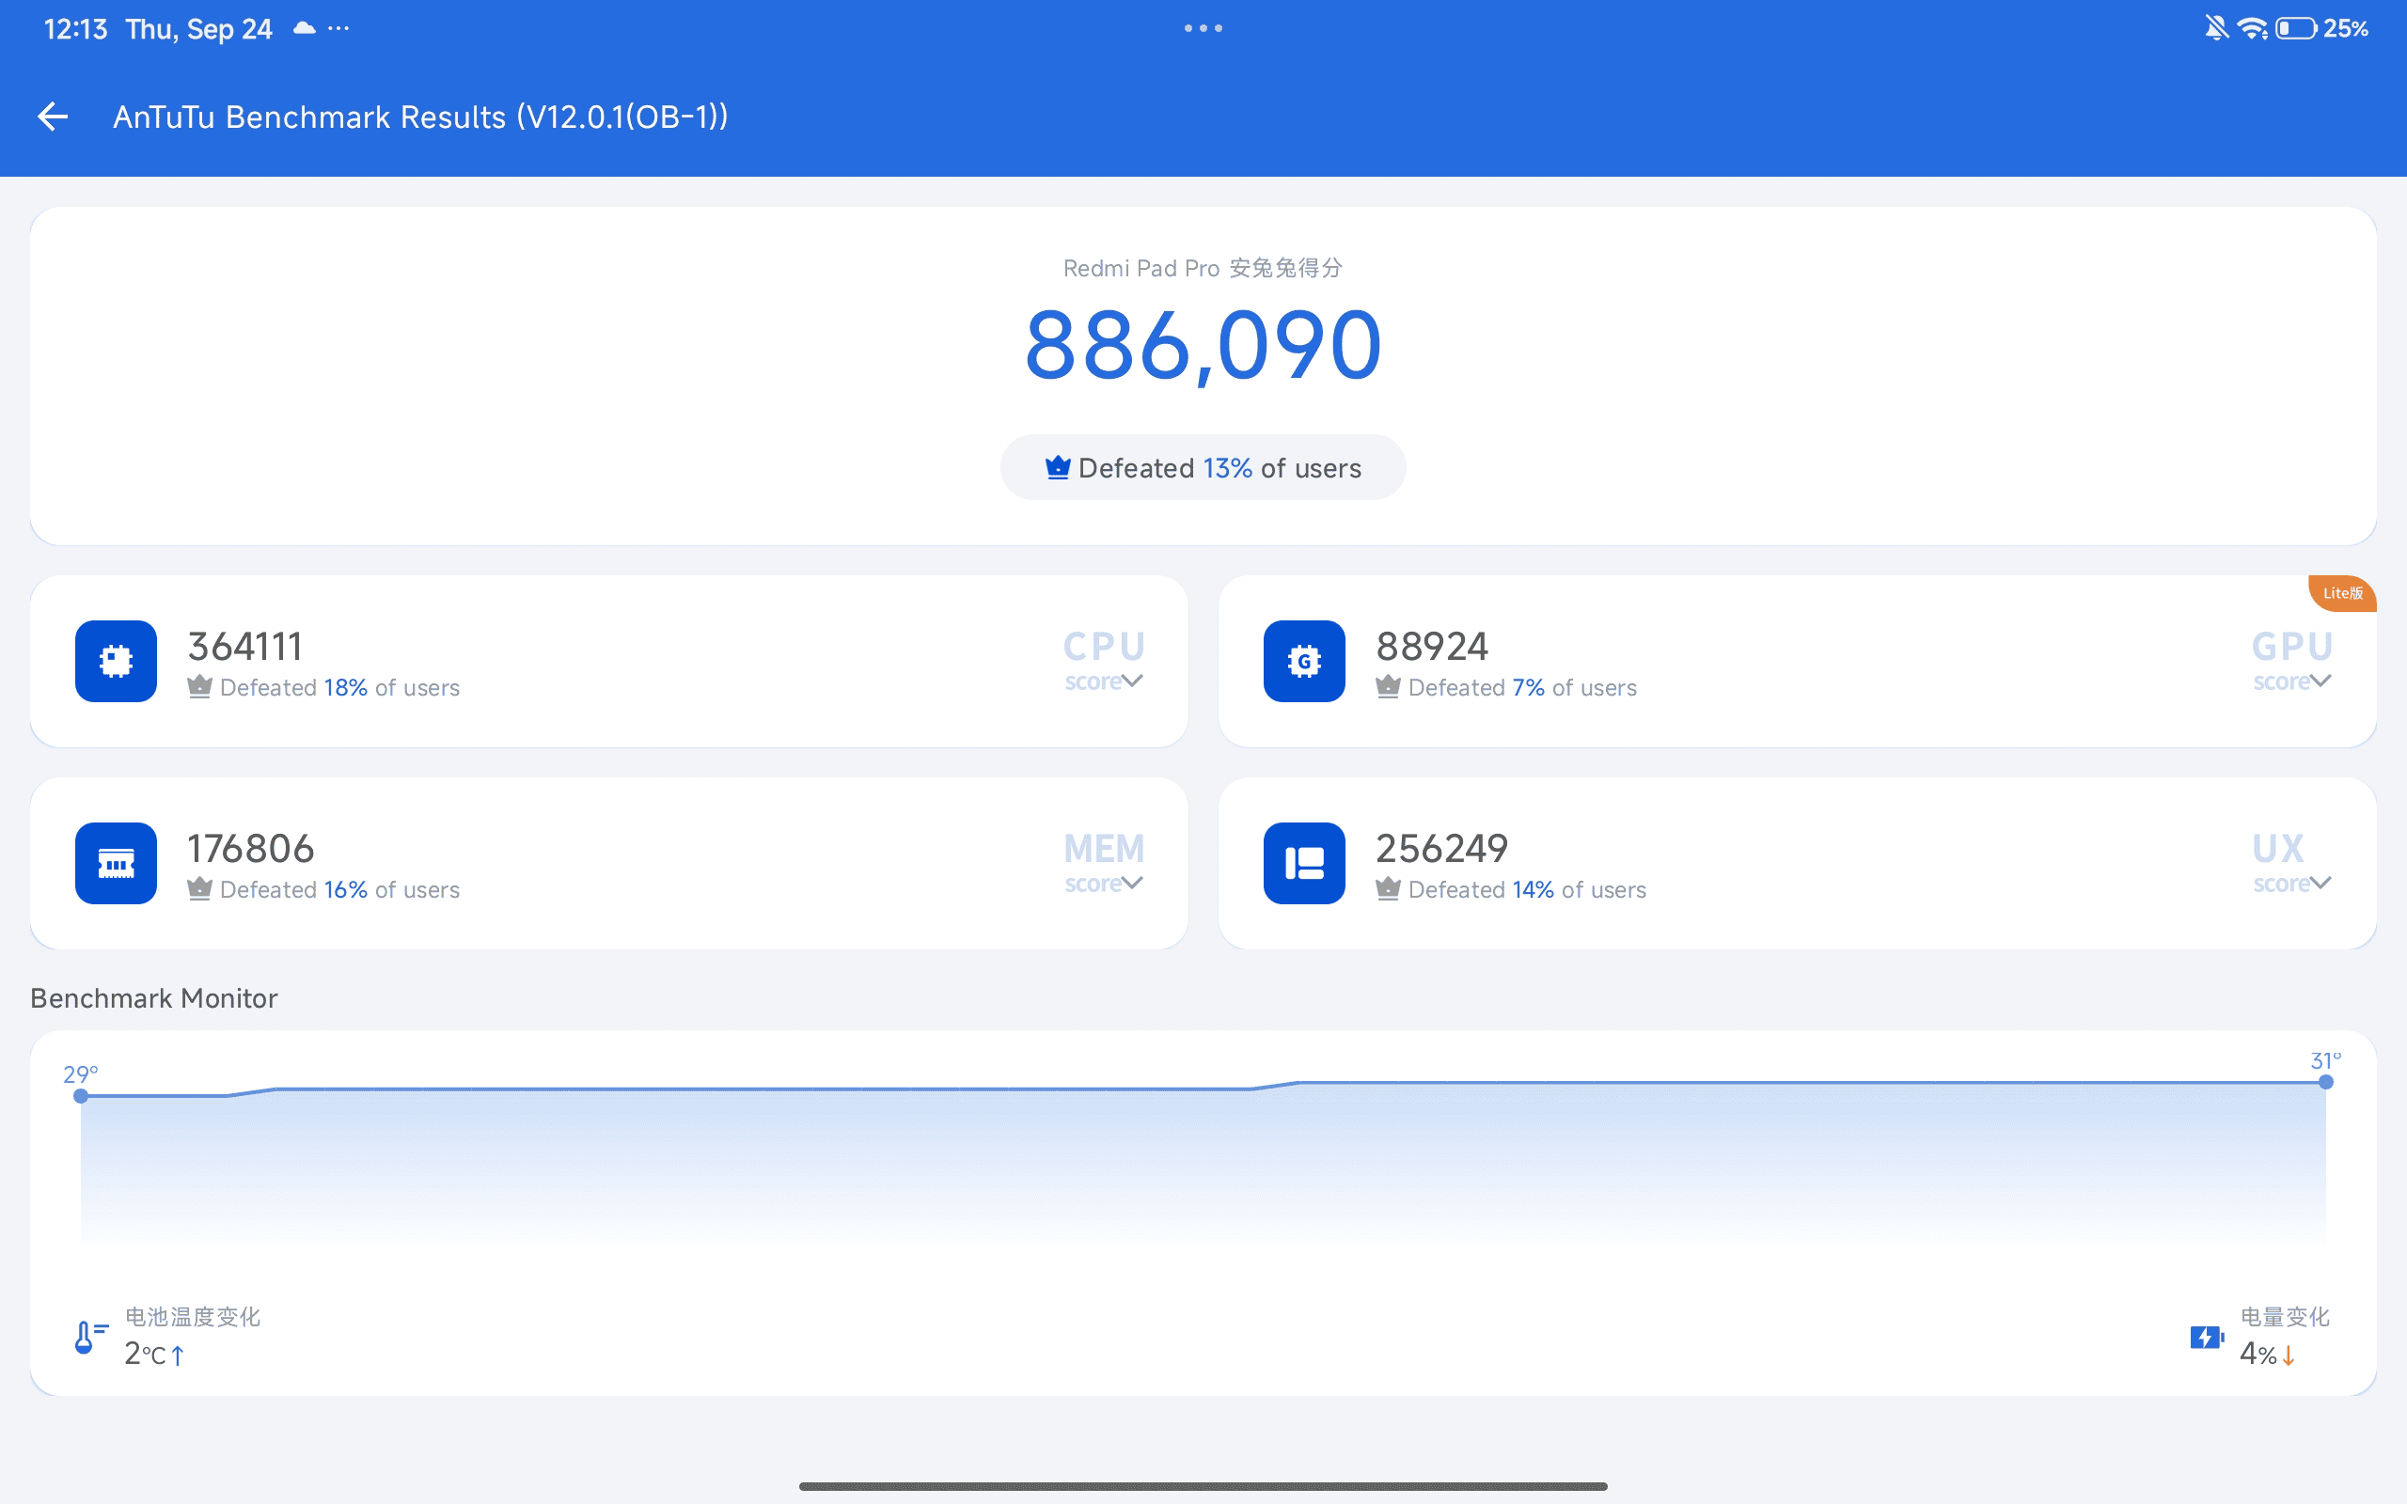Screen dimensions: 2407x1504
Task: Tap the battery charge change icon
Action: pyautogui.click(x=2206, y=1337)
